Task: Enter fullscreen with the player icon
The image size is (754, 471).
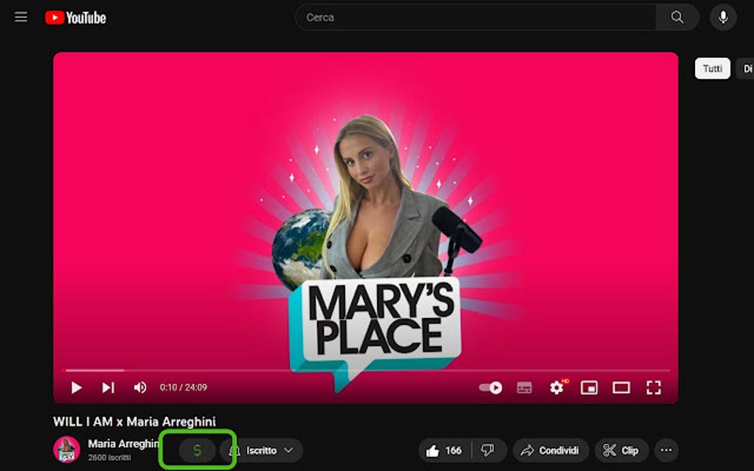Action: tap(653, 387)
